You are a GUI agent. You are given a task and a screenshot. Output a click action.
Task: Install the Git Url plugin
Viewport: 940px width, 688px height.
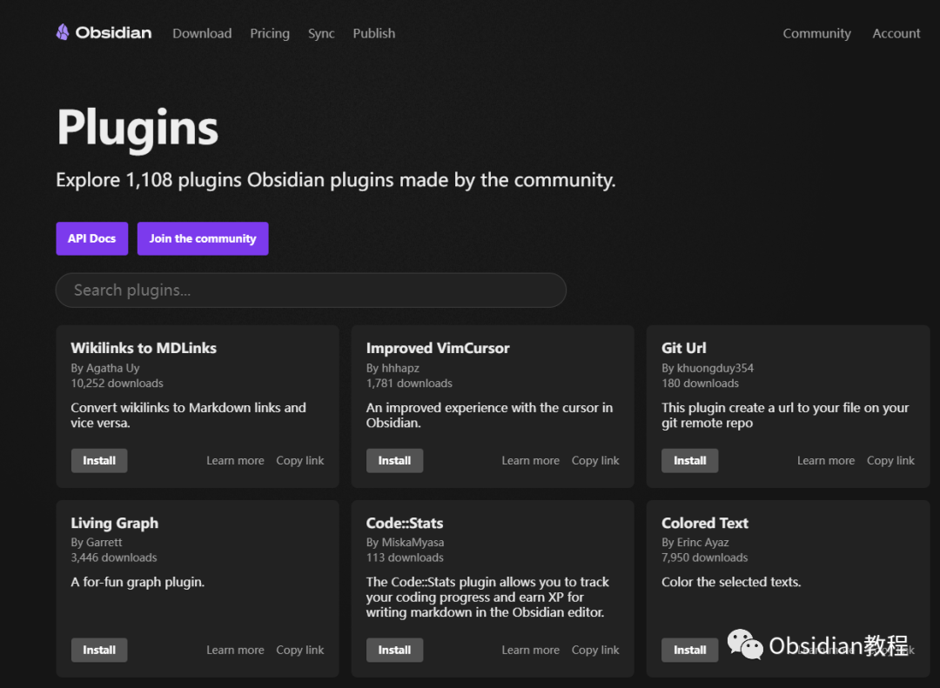click(690, 461)
